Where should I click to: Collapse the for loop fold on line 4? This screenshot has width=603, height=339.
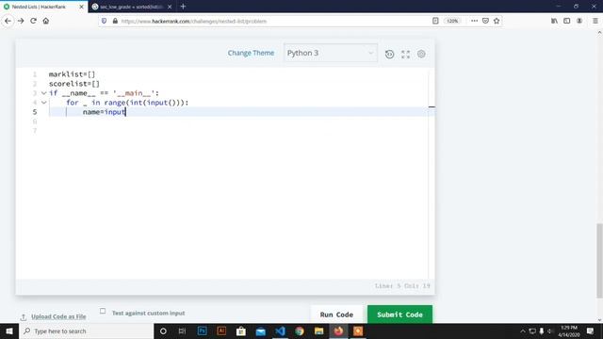(44, 103)
